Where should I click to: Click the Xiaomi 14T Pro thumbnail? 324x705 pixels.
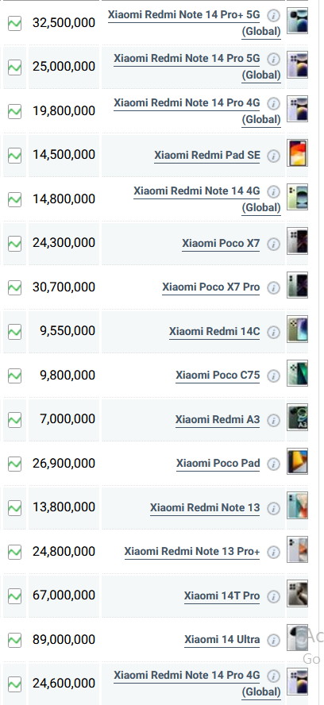tap(298, 594)
